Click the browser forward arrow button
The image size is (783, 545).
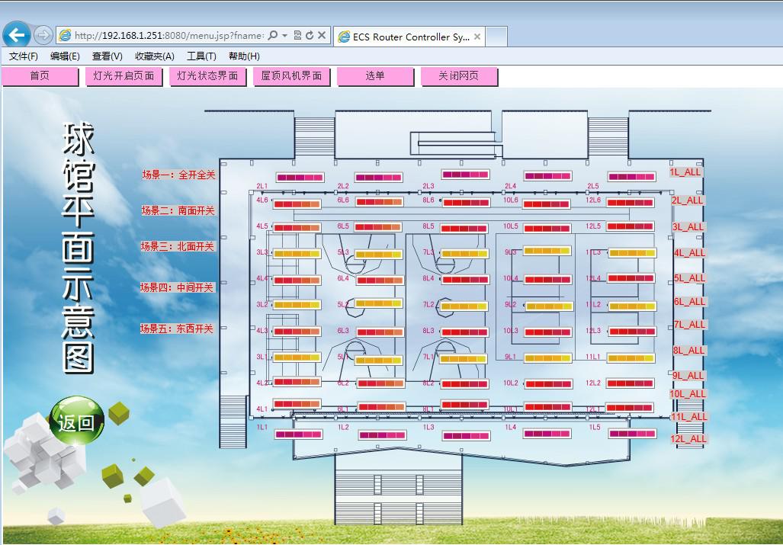[x=43, y=35]
